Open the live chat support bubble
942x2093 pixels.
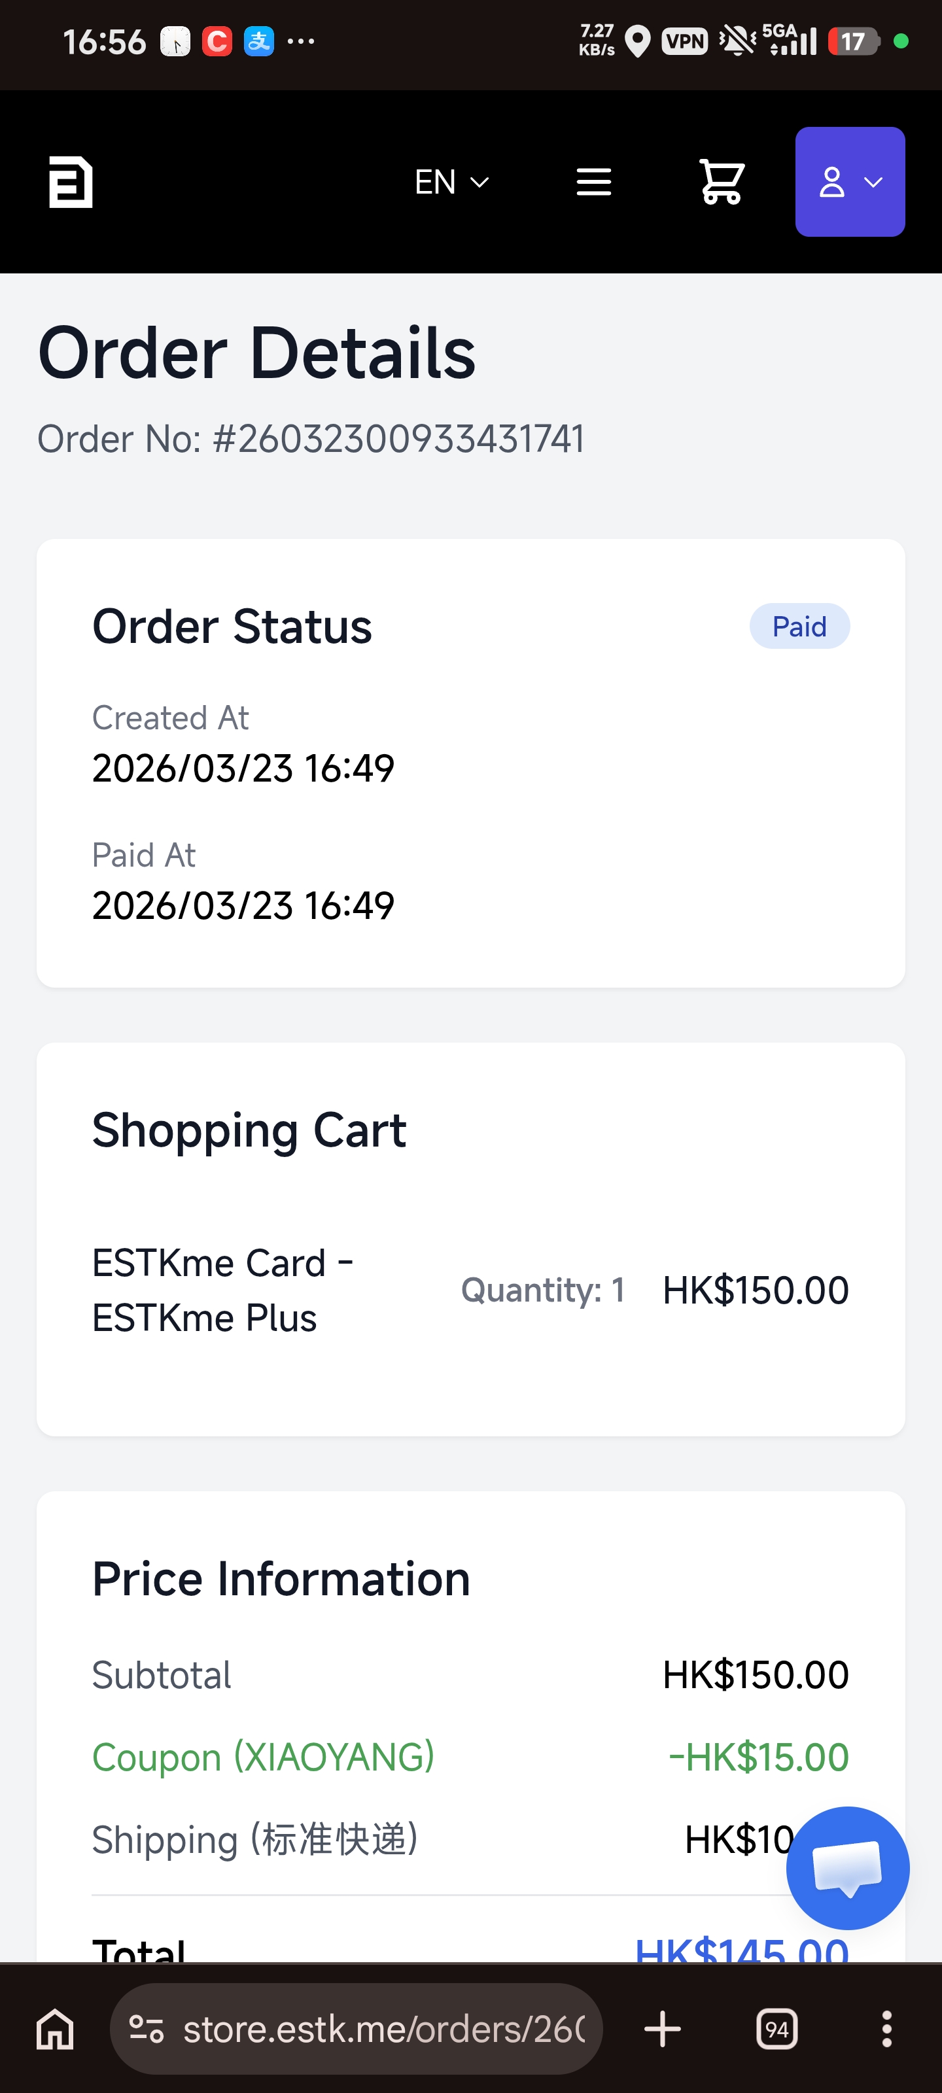point(847,1867)
